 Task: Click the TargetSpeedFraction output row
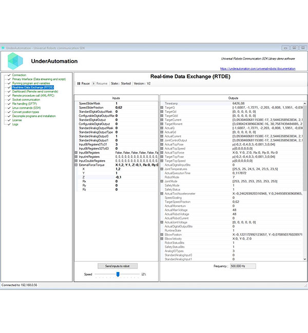pos(232,202)
